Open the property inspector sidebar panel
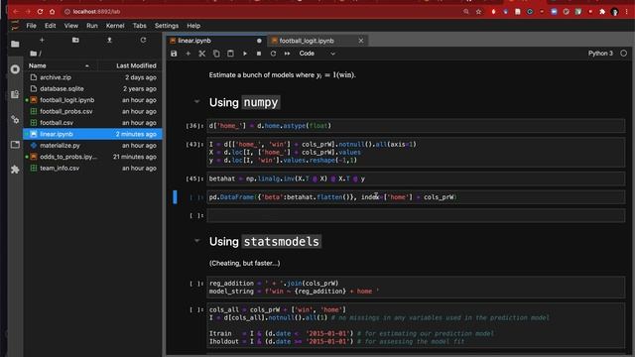The image size is (635, 357). [x=15, y=119]
